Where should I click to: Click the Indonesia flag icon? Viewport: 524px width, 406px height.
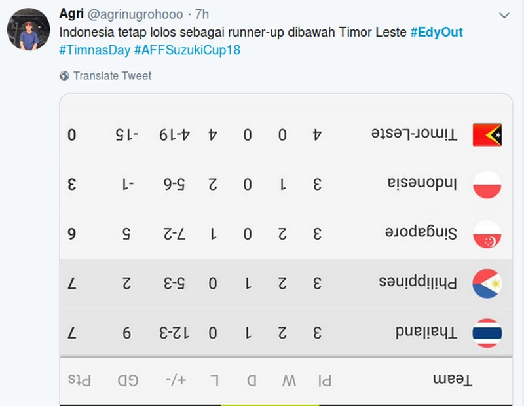[487, 185]
